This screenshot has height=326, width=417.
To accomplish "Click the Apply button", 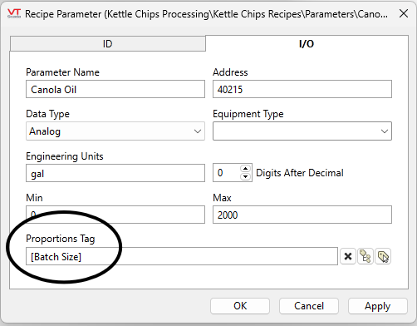I will coord(378,306).
